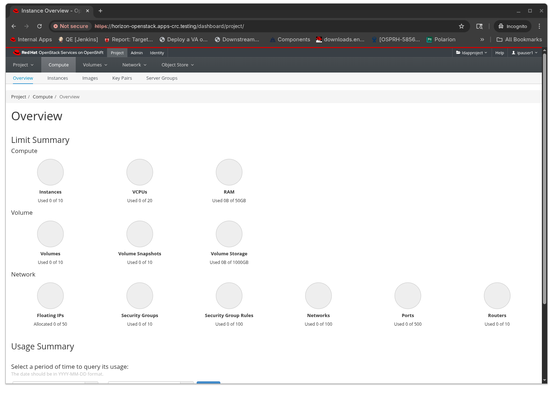Select the Admin top tab

point(137,53)
